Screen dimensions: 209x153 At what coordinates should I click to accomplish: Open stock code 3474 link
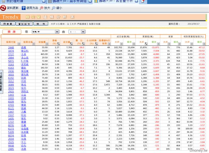(x=11, y=51)
